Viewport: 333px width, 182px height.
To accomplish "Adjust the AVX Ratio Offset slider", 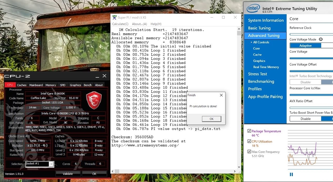I will point(311,108).
